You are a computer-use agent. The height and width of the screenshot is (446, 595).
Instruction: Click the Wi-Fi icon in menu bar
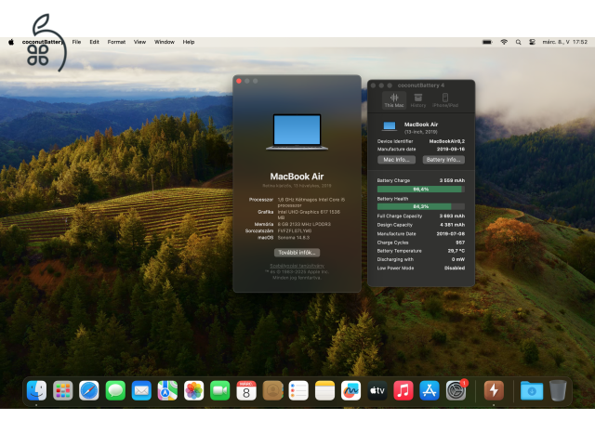(x=504, y=42)
